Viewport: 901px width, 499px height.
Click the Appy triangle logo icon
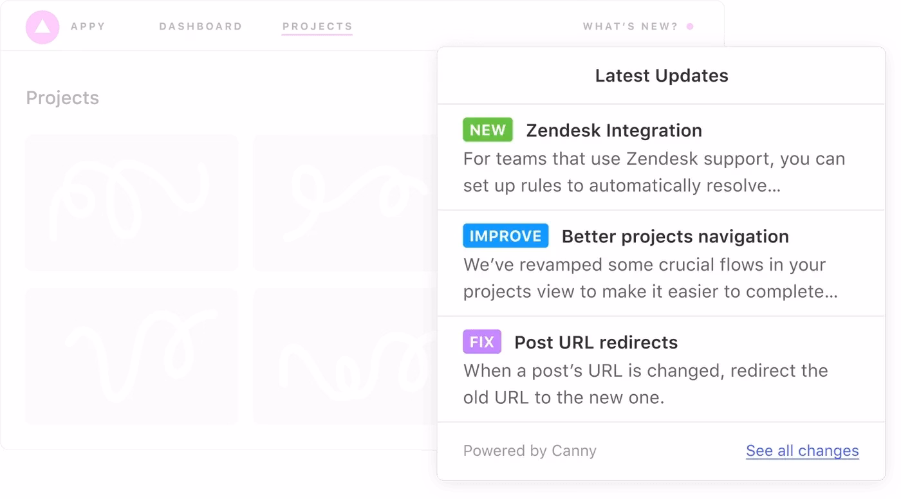click(x=42, y=27)
